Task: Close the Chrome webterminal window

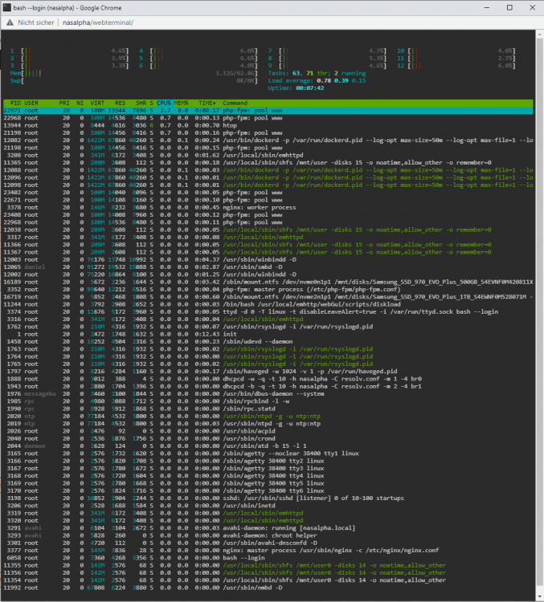Action: 532,8
